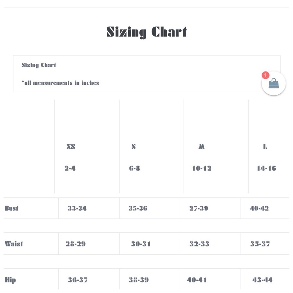The width and height of the screenshot is (293, 293).
Task: Click the 14-16 numeric size label
Action: 266,168
